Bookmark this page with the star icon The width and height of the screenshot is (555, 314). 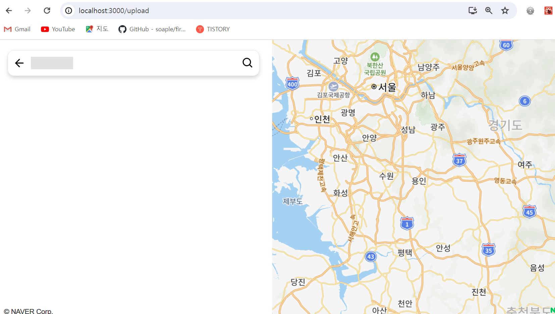[x=505, y=11]
